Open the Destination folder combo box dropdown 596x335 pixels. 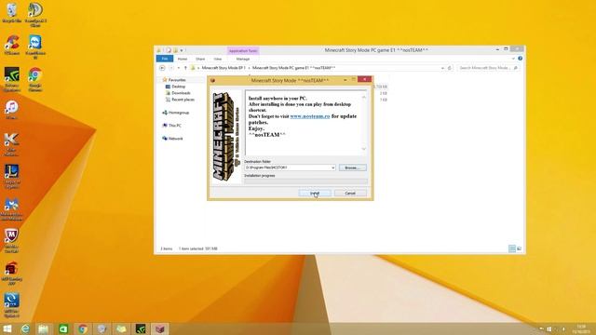coord(333,167)
